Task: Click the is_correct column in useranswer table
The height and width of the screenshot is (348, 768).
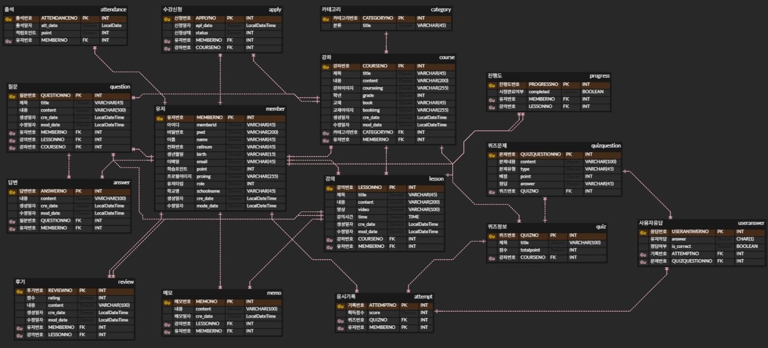Action: pyautogui.click(x=682, y=246)
